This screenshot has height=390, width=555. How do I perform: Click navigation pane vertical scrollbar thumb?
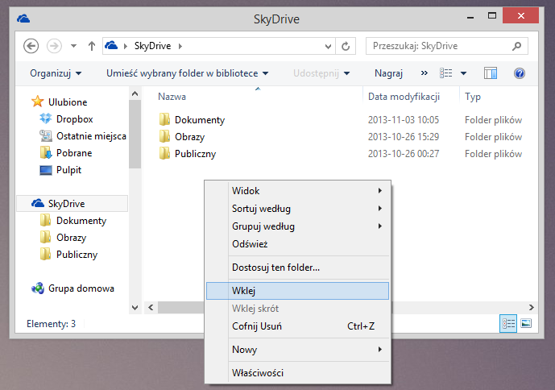click(135, 135)
